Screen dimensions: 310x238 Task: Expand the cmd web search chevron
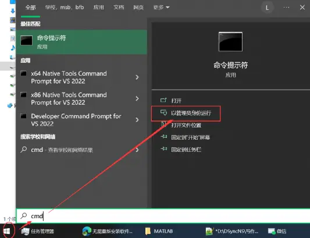coord(137,150)
